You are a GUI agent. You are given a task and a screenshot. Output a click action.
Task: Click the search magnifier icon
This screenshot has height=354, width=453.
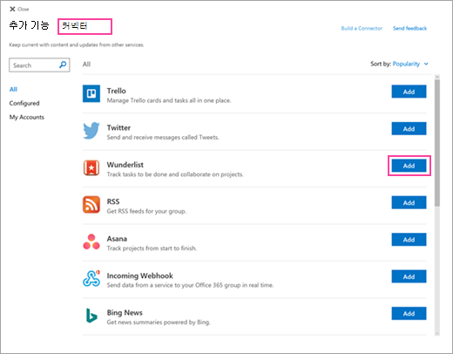(x=63, y=65)
